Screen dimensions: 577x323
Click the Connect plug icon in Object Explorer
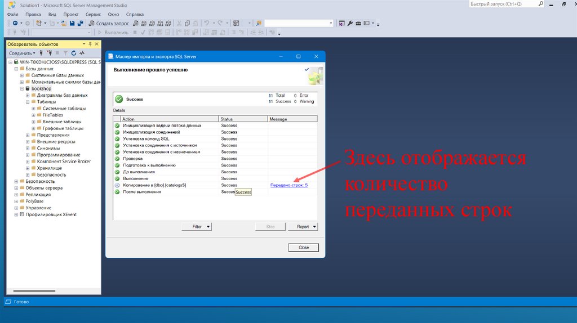coord(41,53)
